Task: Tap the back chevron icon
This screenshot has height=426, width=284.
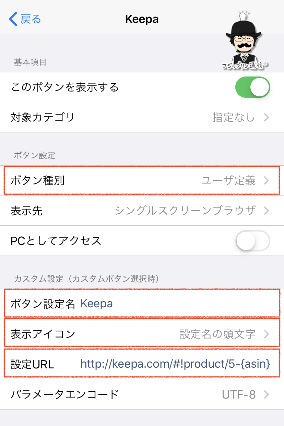Action: click(x=13, y=19)
